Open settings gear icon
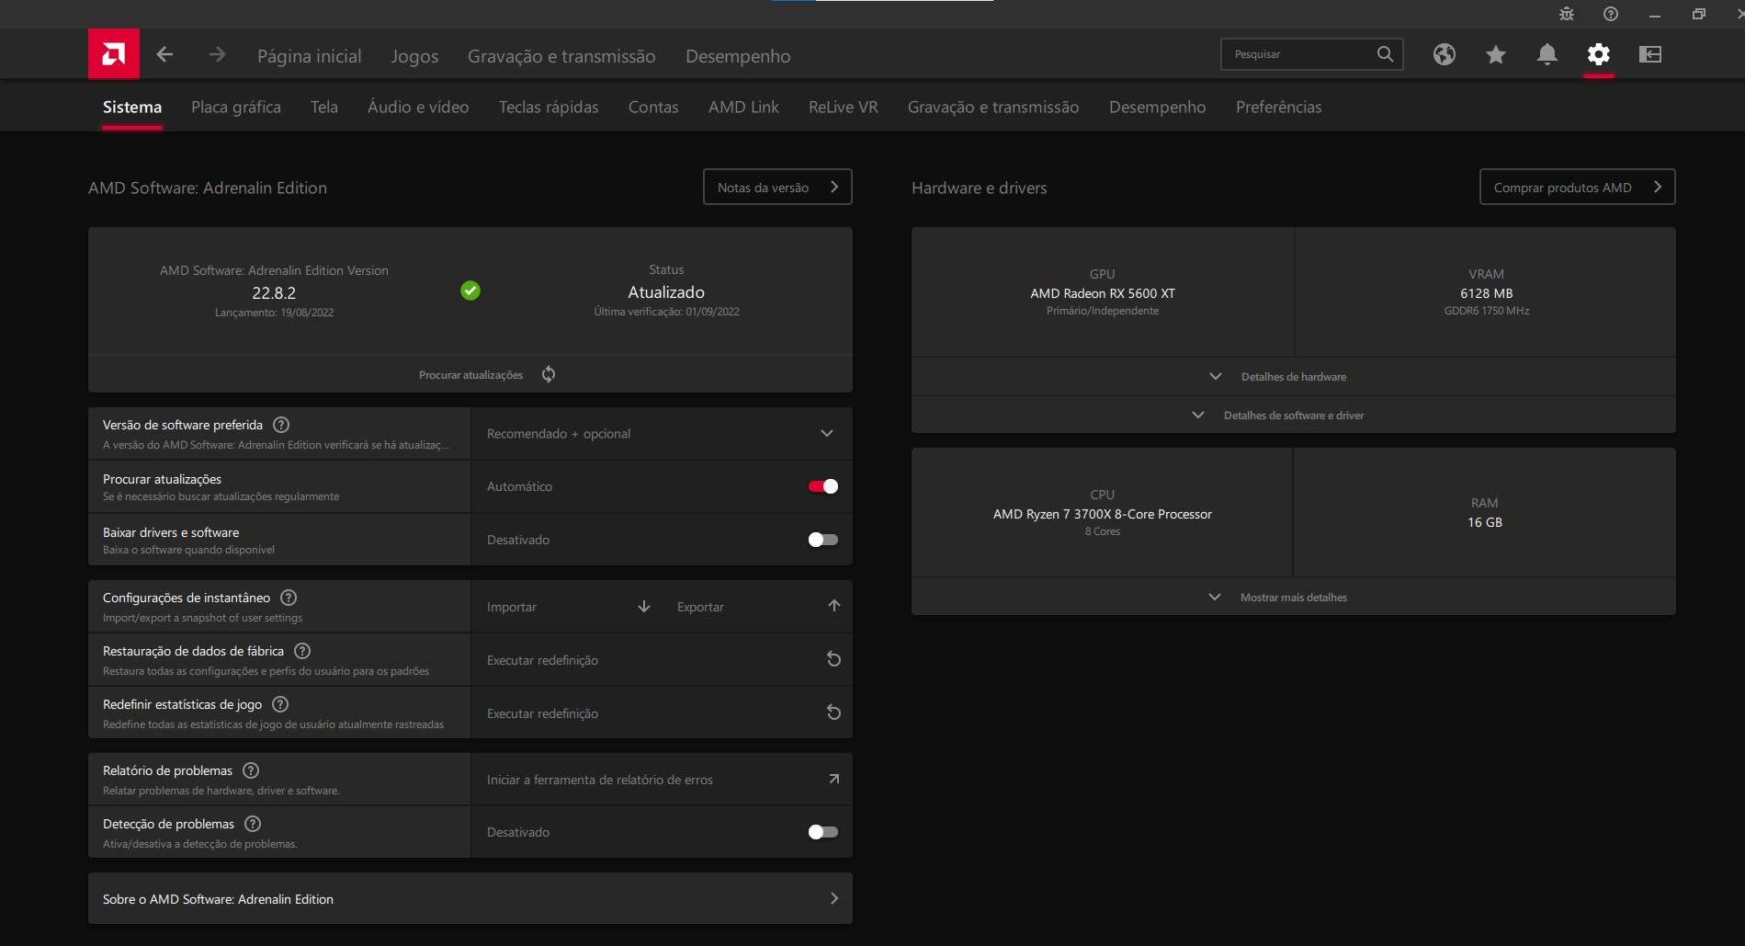 [1599, 54]
